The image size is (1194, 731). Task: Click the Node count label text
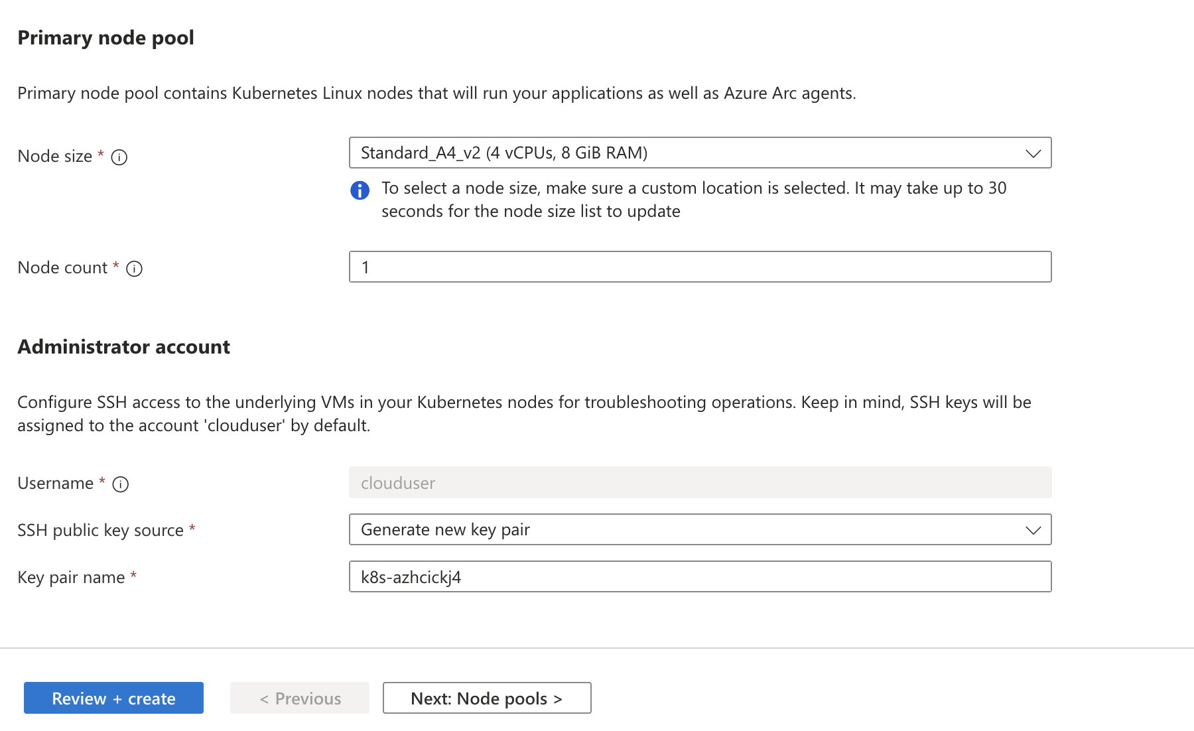pos(62,268)
